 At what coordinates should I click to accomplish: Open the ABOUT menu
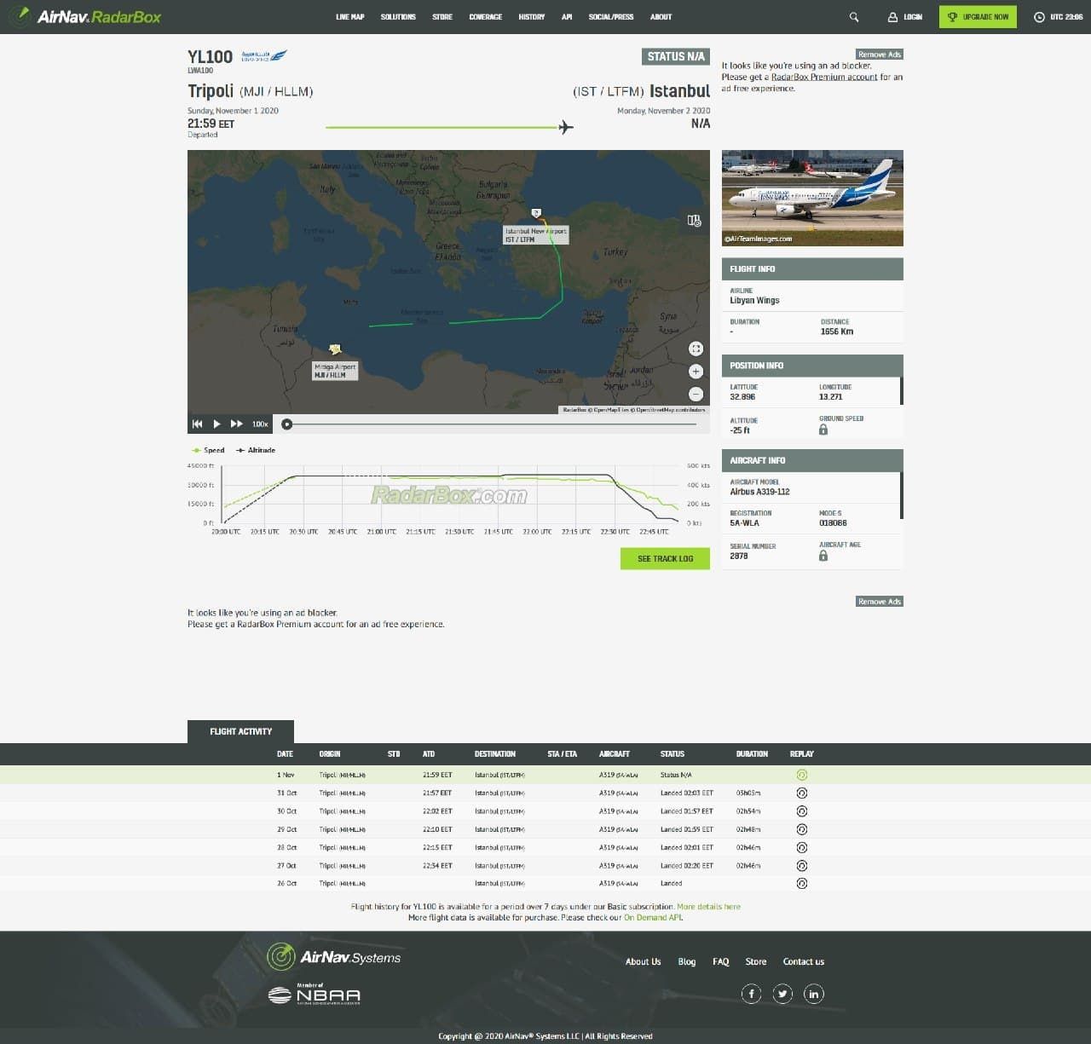[661, 17]
